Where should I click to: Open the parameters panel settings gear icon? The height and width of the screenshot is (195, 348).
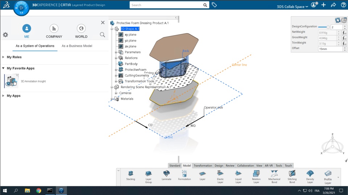pyautogui.click(x=344, y=20)
